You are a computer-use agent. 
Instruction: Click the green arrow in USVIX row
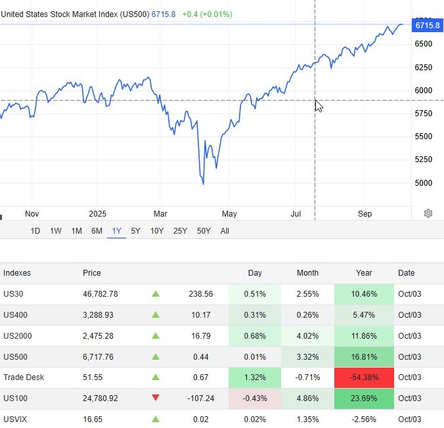coord(156,419)
